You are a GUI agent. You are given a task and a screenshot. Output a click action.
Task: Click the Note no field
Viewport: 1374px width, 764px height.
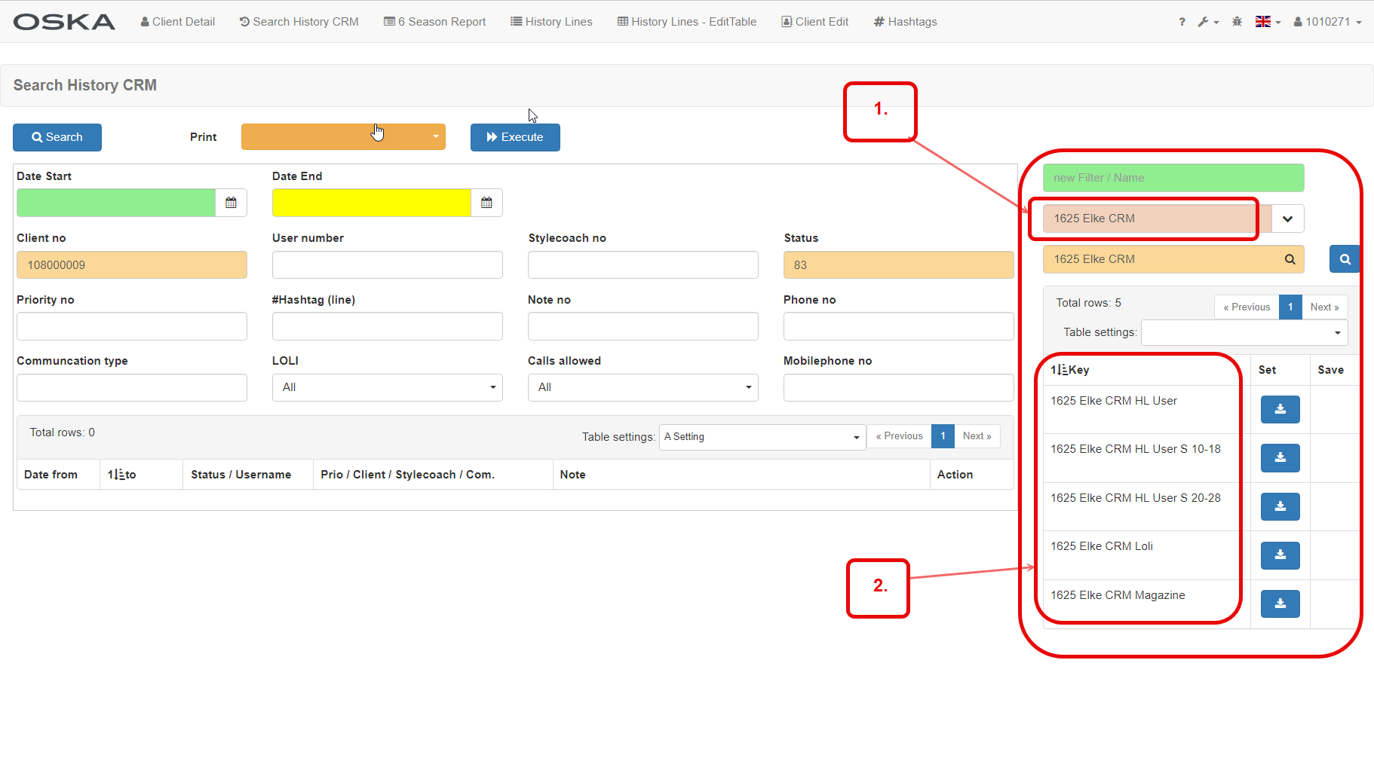click(643, 326)
